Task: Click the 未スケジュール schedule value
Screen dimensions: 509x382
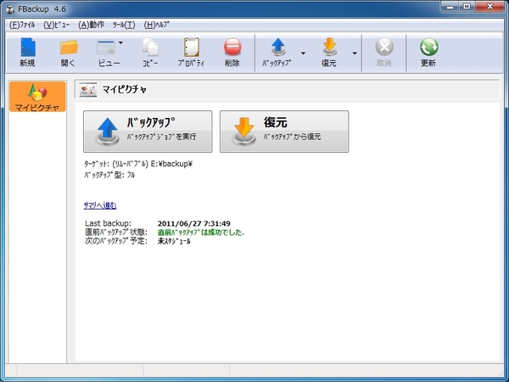Action: [x=174, y=241]
